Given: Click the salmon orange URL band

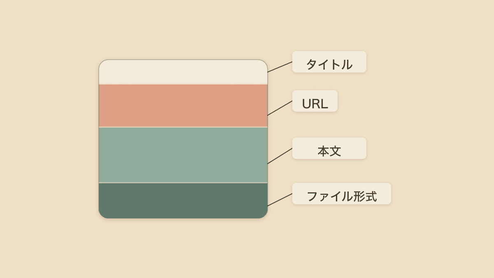Looking at the screenshot, I should coord(183,105).
